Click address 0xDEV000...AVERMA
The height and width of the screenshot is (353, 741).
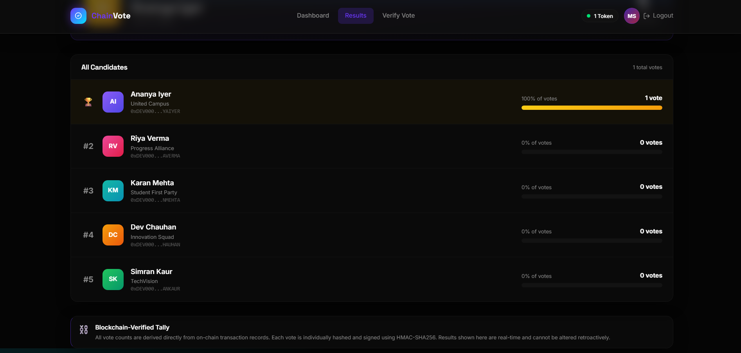155,156
